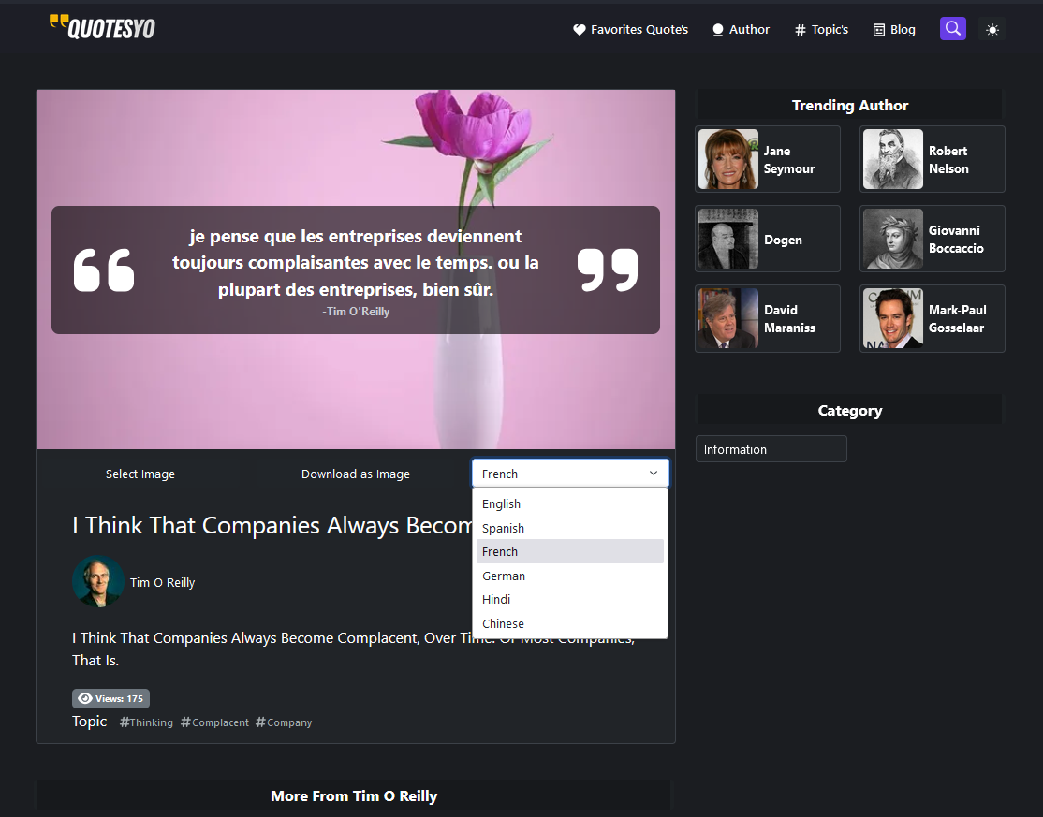The image size is (1043, 817).
Task: Open Dogen trending author card
Action: [x=768, y=239]
